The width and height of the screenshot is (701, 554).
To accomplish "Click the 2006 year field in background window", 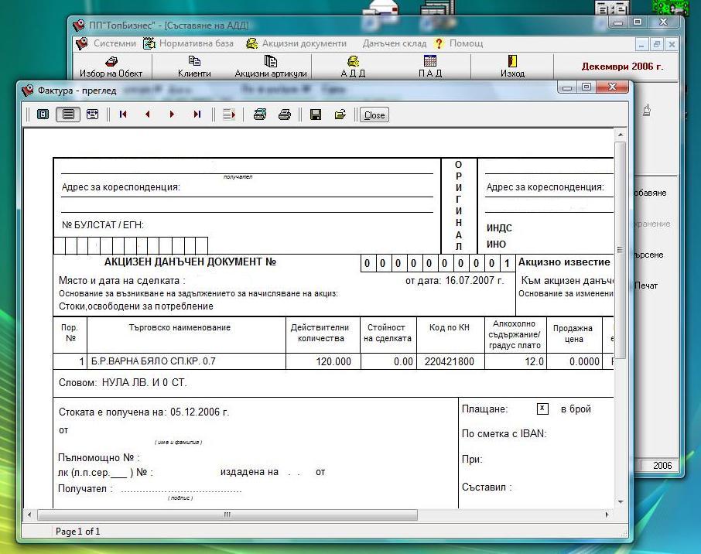I will [x=662, y=466].
